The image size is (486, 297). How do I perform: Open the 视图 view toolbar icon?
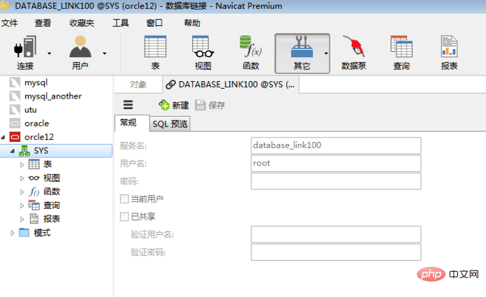click(203, 47)
